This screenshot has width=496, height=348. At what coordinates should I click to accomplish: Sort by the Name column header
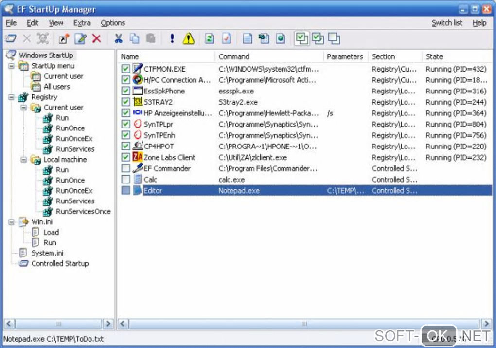coord(166,56)
